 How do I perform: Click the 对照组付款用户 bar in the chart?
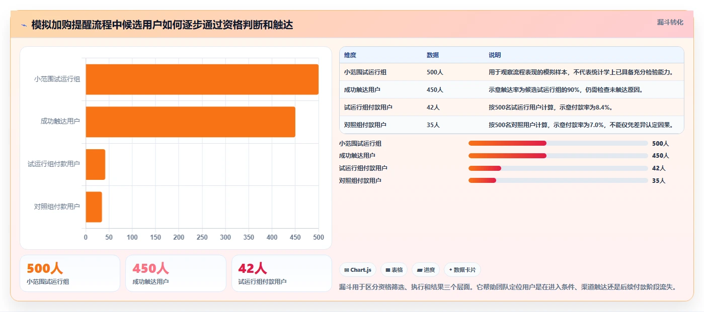point(94,206)
